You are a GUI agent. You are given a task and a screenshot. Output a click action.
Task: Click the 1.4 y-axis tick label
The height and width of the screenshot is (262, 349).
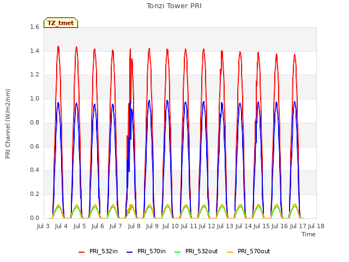pos(34,51)
